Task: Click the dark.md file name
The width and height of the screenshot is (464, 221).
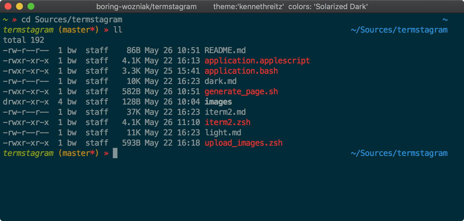Action: pos(220,81)
